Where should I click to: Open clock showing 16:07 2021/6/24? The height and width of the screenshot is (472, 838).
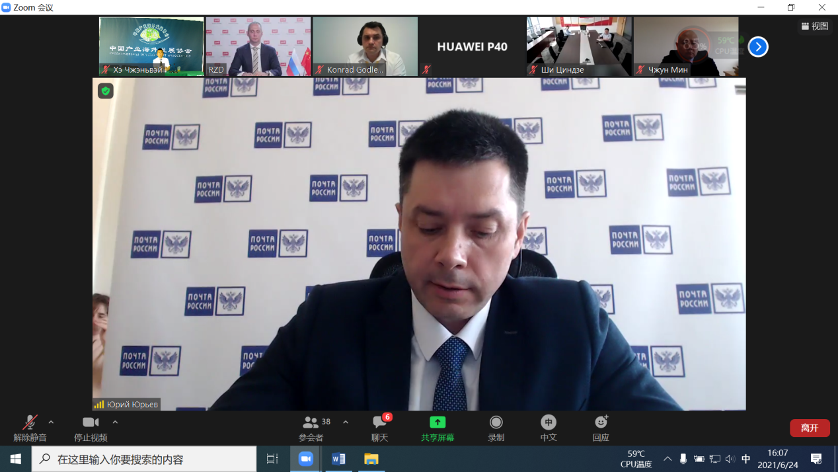click(778, 459)
